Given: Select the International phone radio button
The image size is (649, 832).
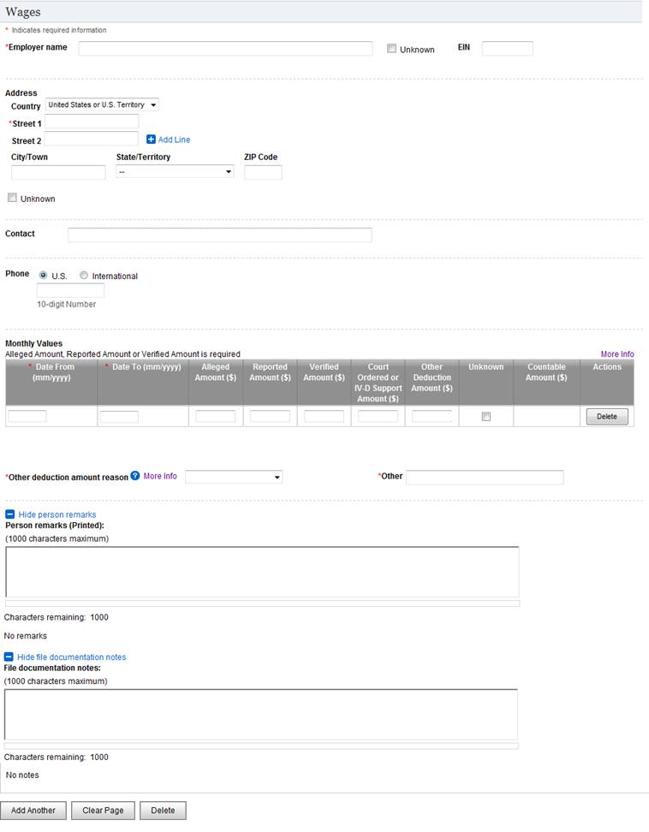Looking at the screenshot, I should pos(84,276).
